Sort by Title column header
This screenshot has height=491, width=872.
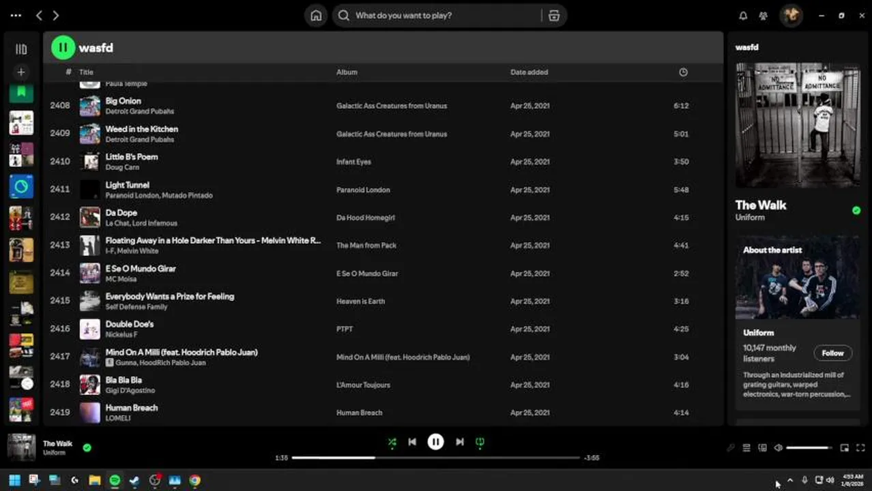point(86,72)
